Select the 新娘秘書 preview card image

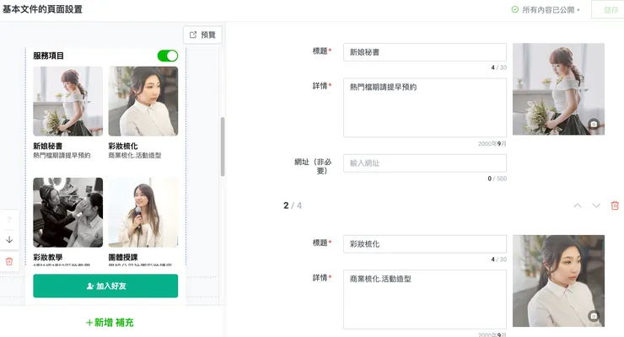pos(67,101)
